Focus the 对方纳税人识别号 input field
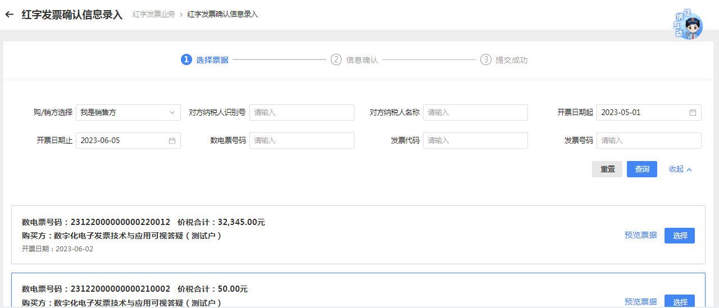719x308 pixels. 302,112
